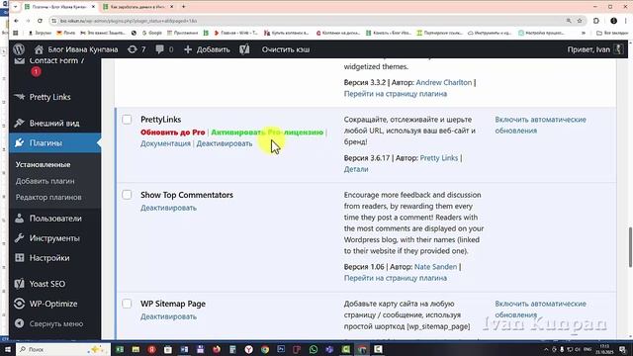Open the Windows Start button
This screenshot has height=356, width=633.
(7, 349)
